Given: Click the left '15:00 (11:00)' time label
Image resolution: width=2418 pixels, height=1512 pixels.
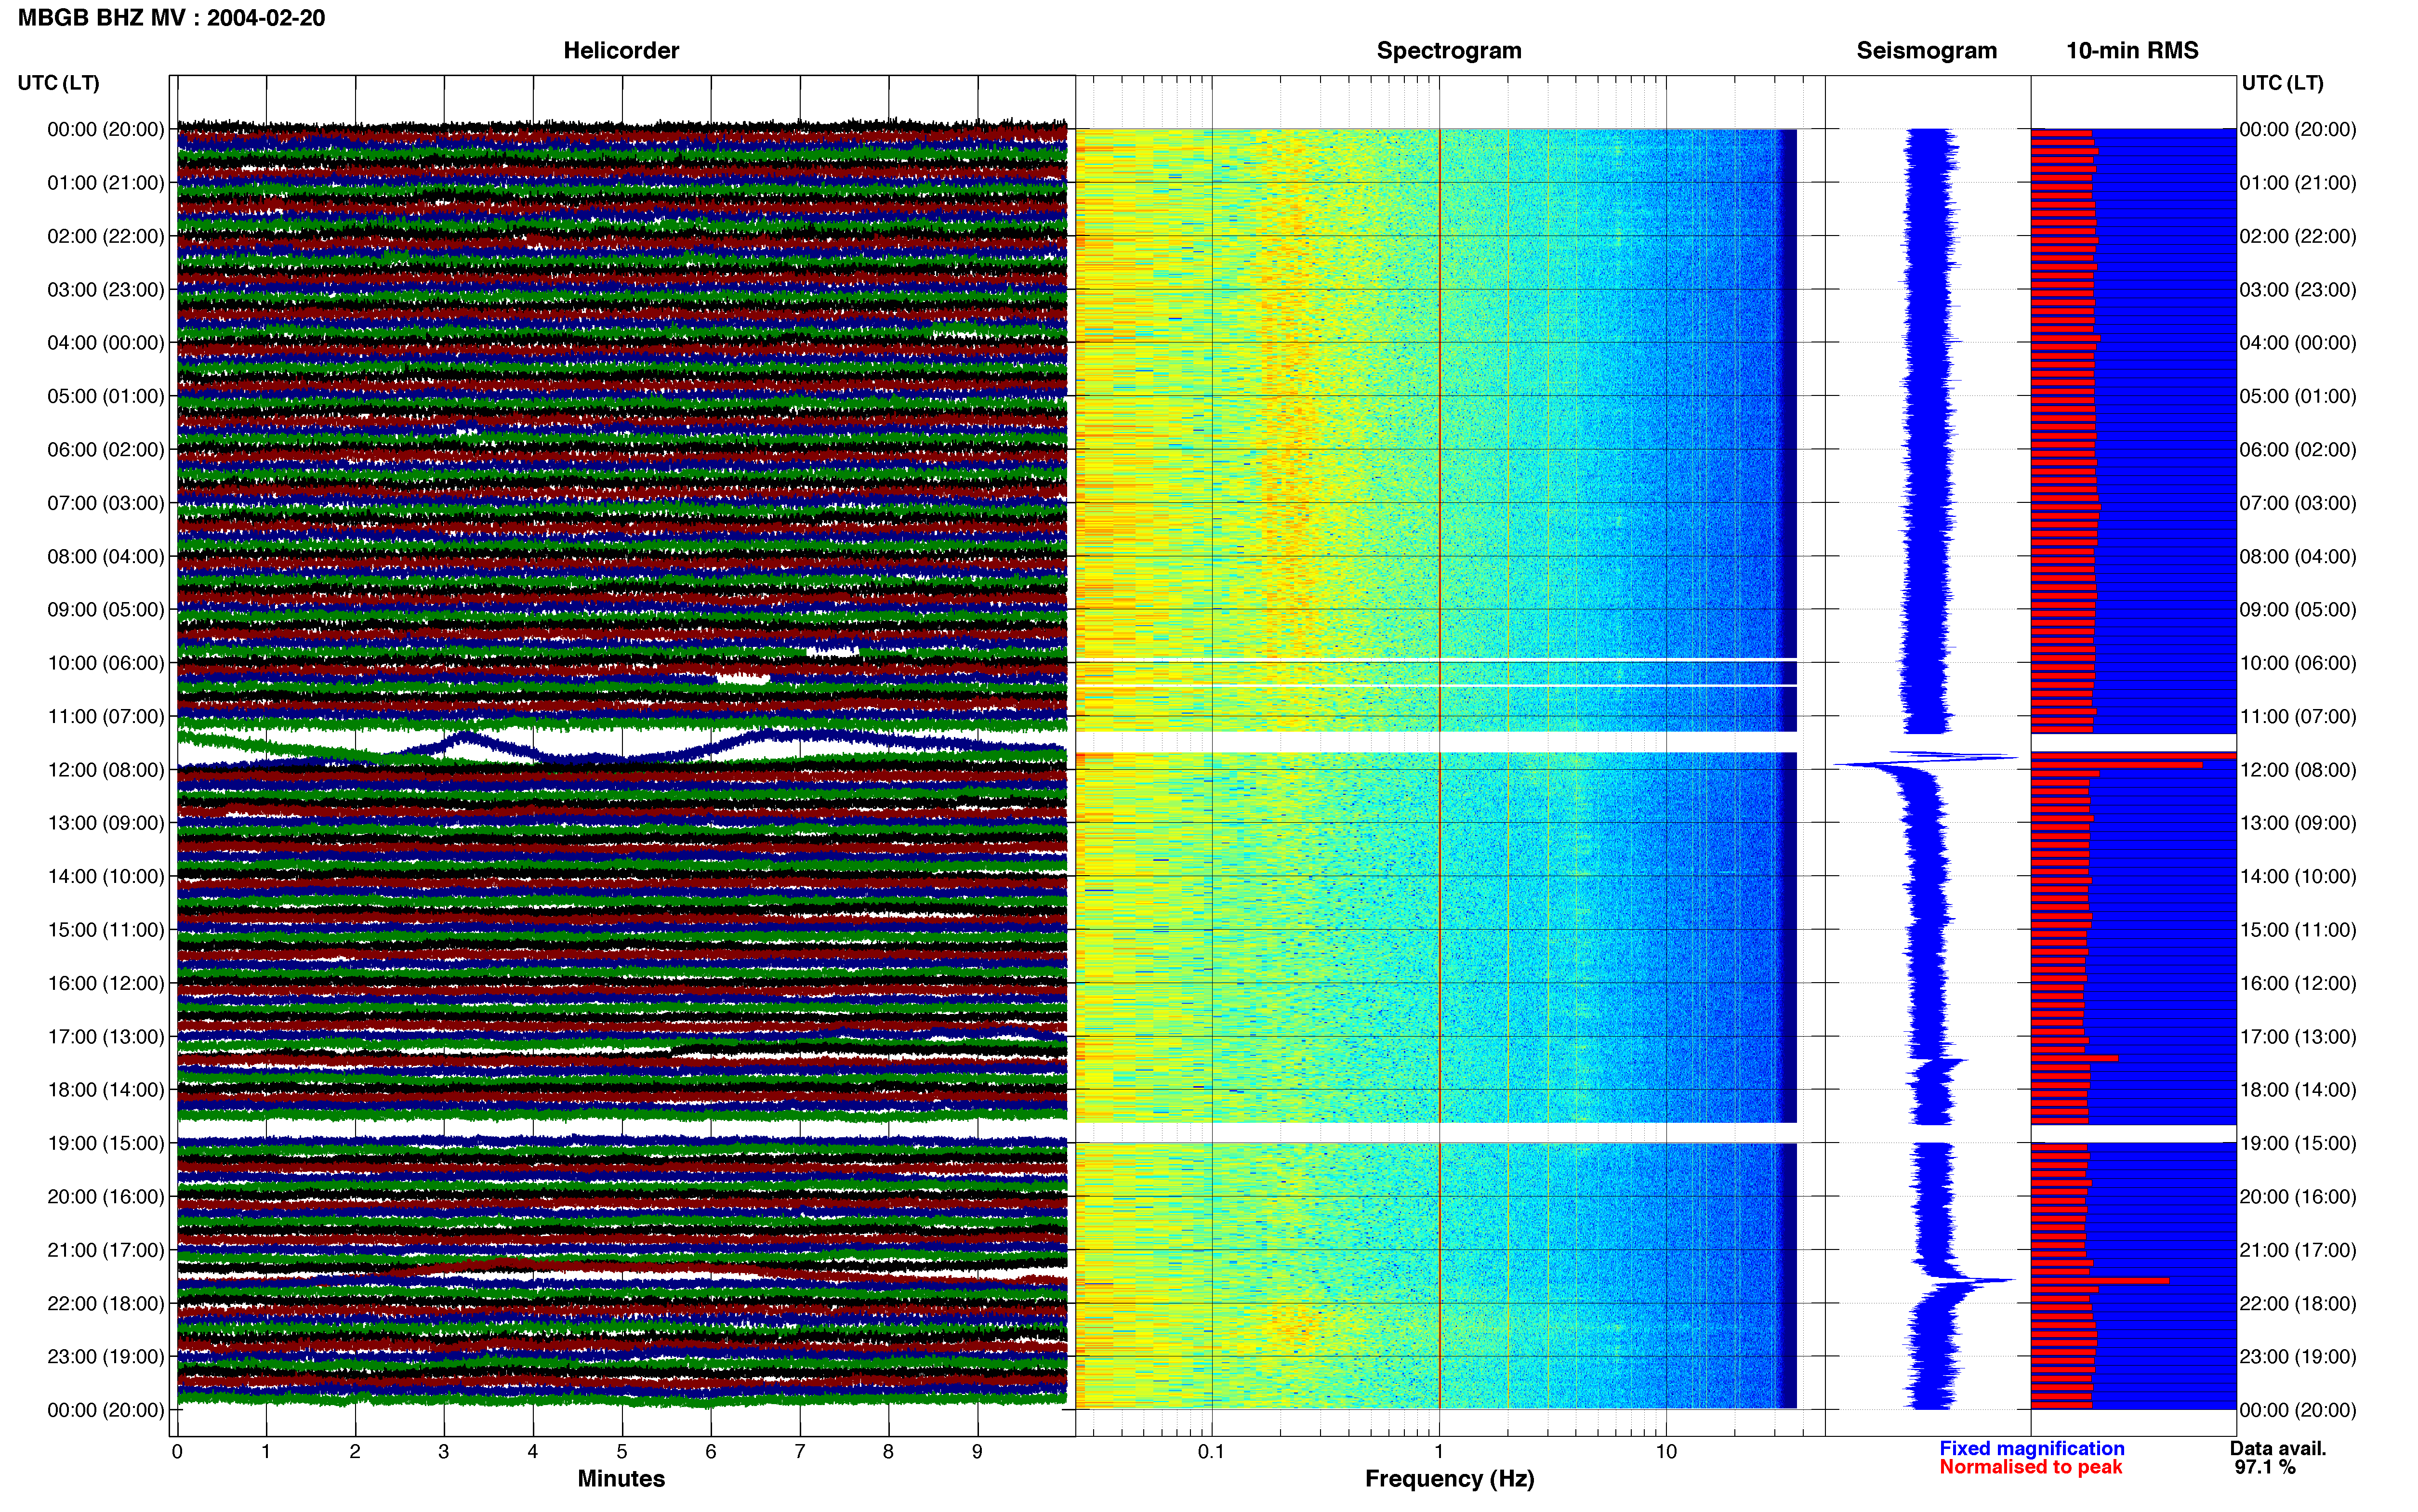Looking at the screenshot, I should 106,930.
